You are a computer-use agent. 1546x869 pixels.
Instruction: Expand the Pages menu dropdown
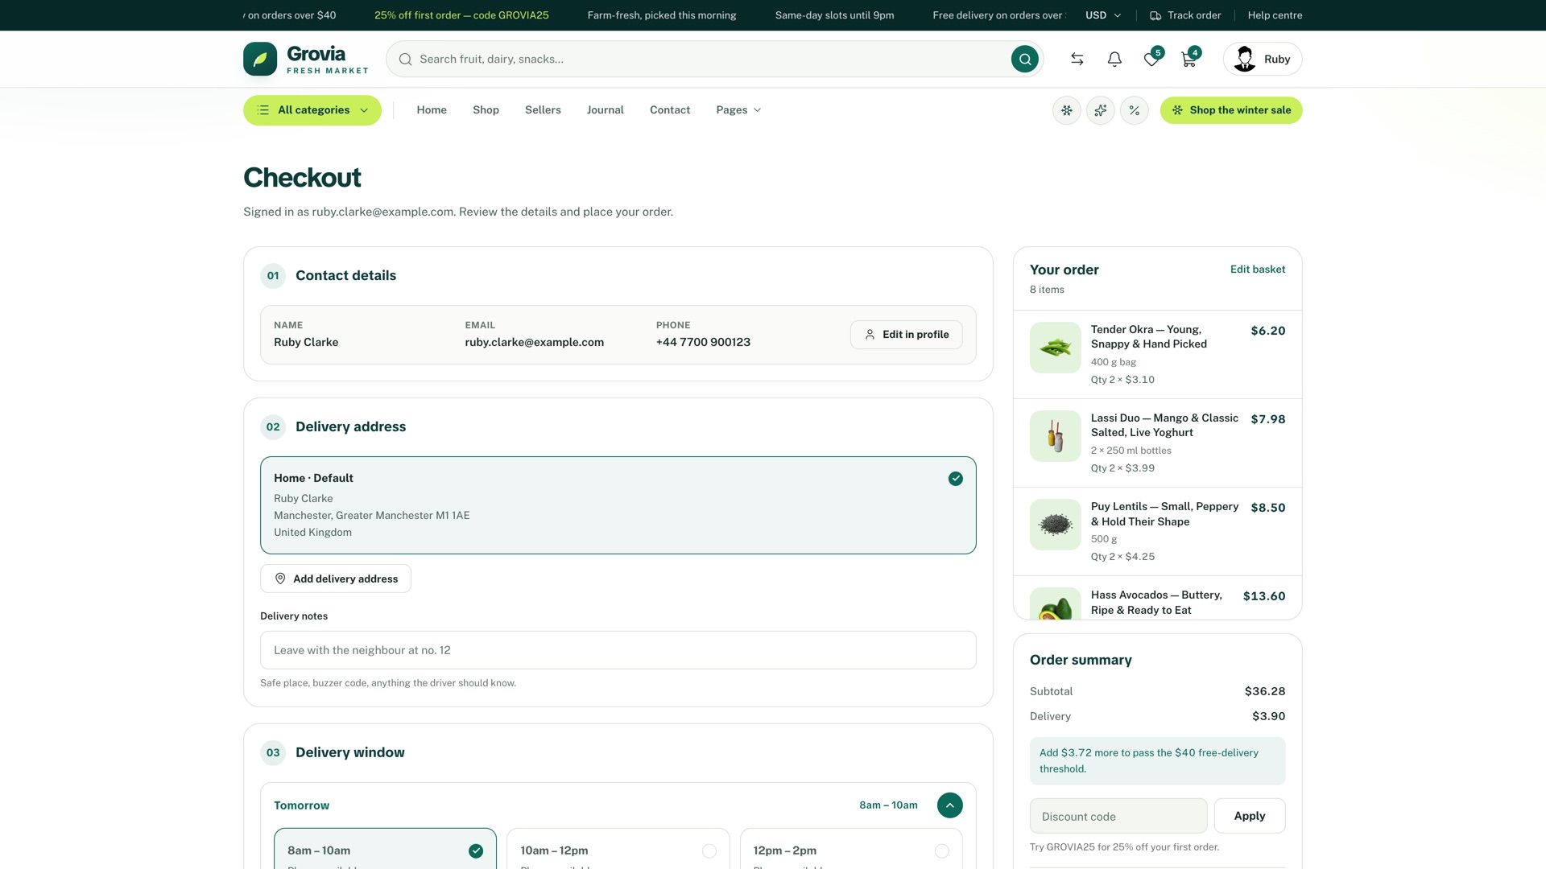pyautogui.click(x=738, y=110)
